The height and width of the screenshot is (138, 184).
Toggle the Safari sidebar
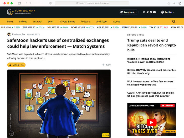point(19,3)
